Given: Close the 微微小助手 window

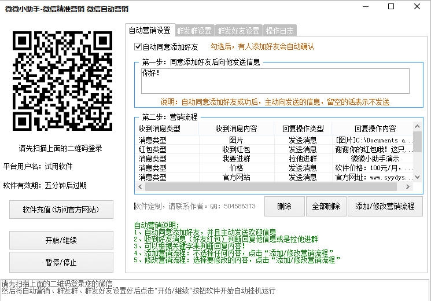Looking at the screenshot, I should (x=417, y=6).
